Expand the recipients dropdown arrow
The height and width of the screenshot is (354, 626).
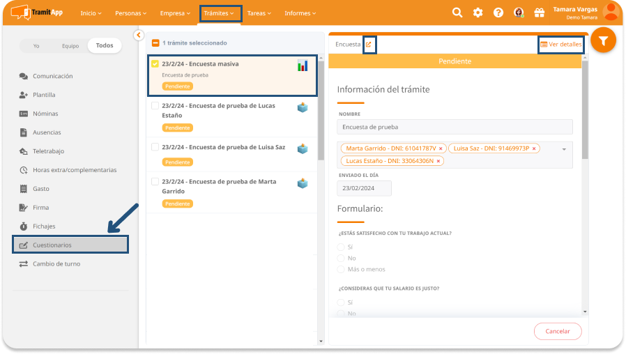tap(563, 149)
